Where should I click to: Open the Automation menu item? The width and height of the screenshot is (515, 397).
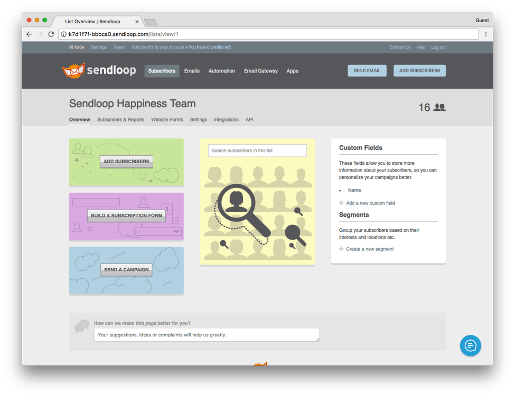tap(221, 71)
